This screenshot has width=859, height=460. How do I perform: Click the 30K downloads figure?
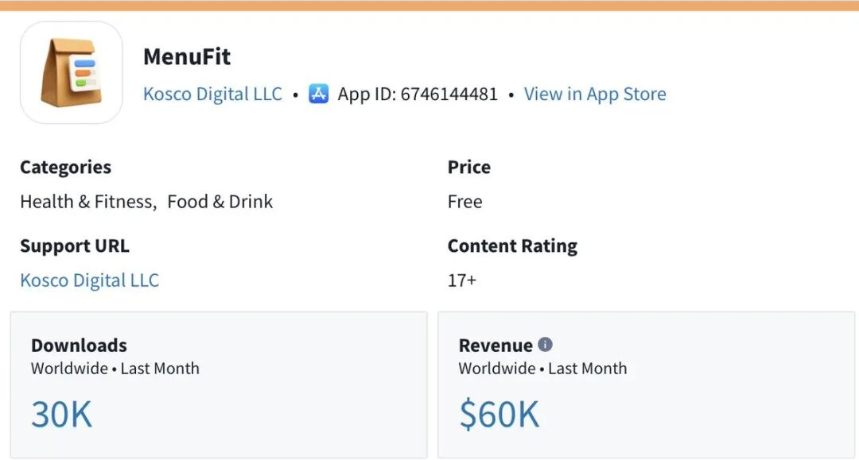click(x=61, y=415)
